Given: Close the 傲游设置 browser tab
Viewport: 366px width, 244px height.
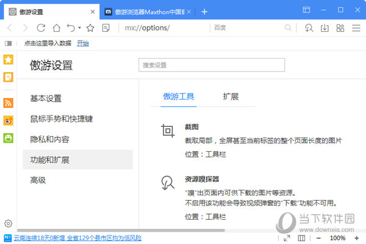Looking at the screenshot, I should 93,12.
